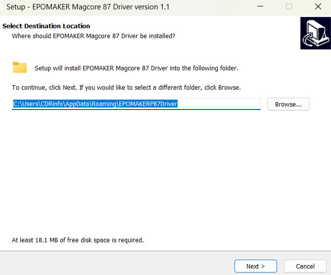The width and height of the screenshot is (331, 275).
Task: Minimize the setup window
Action: (x=260, y=6)
